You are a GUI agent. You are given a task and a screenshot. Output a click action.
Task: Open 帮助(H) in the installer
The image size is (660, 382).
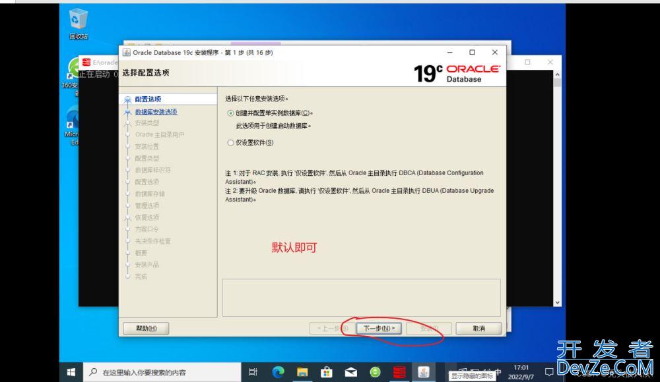[146, 328]
